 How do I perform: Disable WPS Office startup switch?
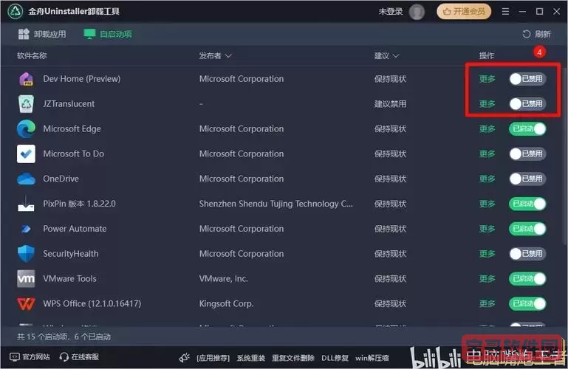[527, 303]
